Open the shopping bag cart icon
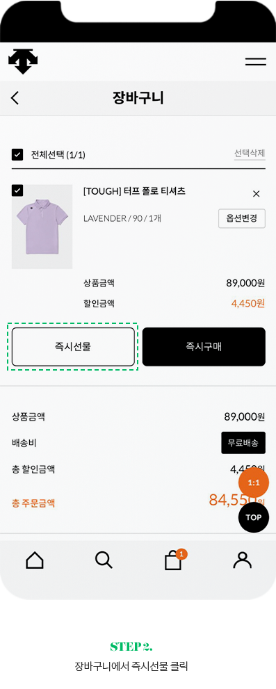The width and height of the screenshot is (276, 689). tap(173, 561)
